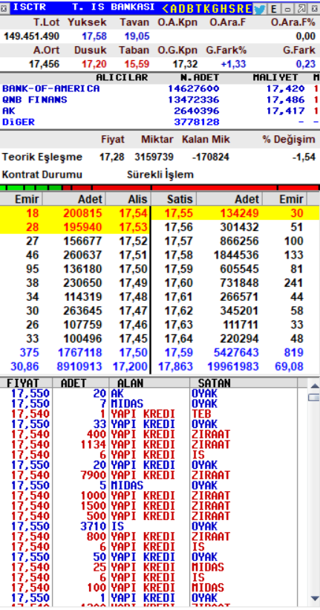Click the yellow left-arrow before letter A
This screenshot has height=610, width=320.
click(166, 8)
